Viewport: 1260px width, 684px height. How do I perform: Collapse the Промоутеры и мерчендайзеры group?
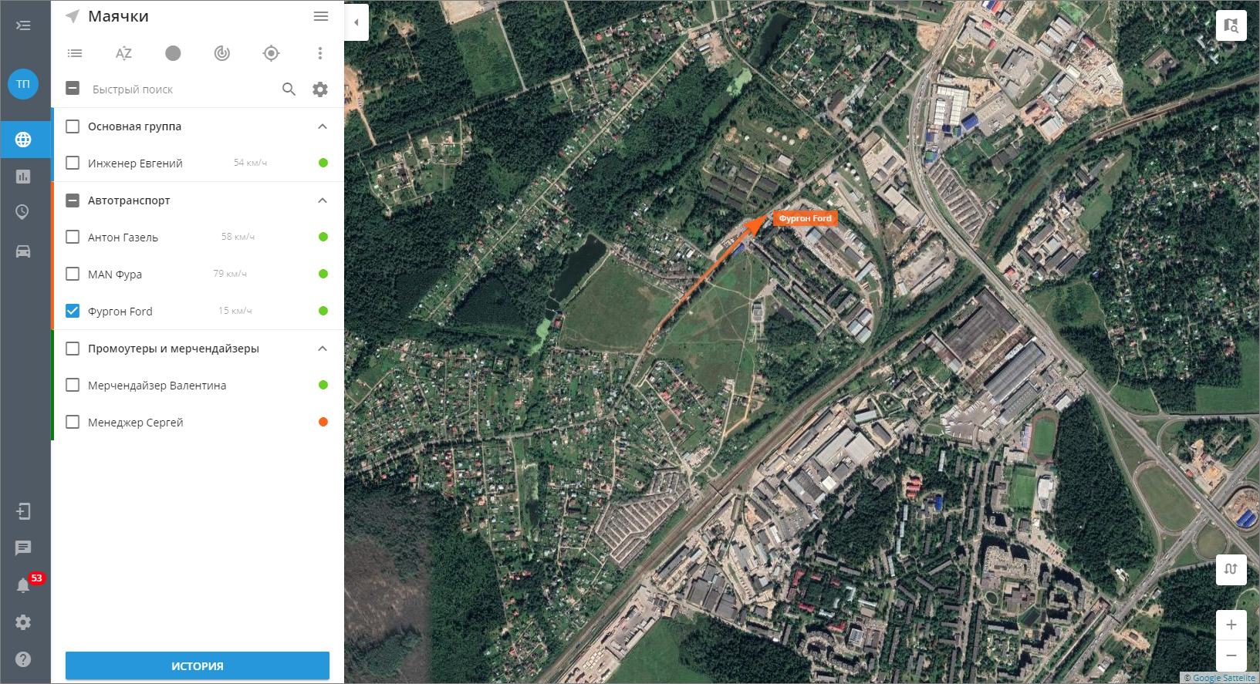pos(323,349)
